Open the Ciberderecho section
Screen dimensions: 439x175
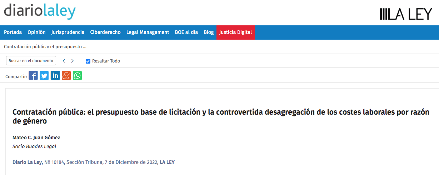click(x=105, y=32)
